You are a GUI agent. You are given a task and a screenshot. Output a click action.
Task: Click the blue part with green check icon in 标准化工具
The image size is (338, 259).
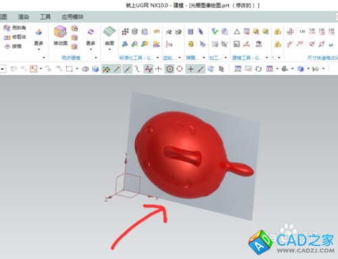tap(125, 44)
